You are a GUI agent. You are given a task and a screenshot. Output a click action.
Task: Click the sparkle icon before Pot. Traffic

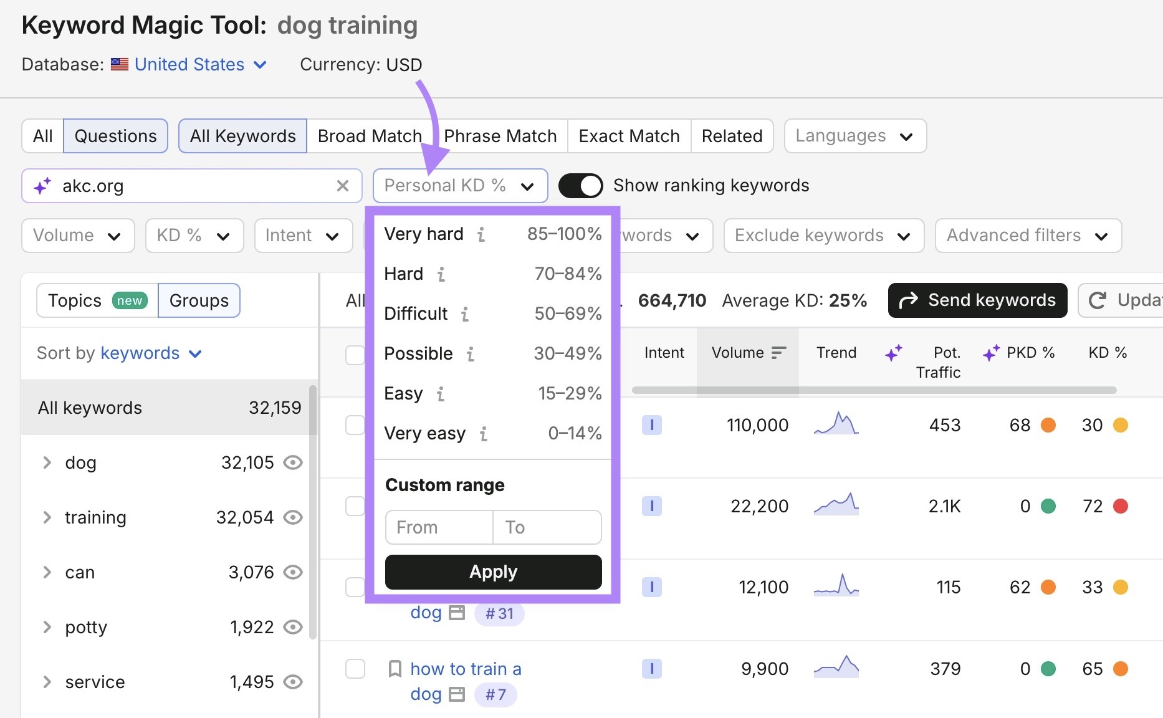894,353
